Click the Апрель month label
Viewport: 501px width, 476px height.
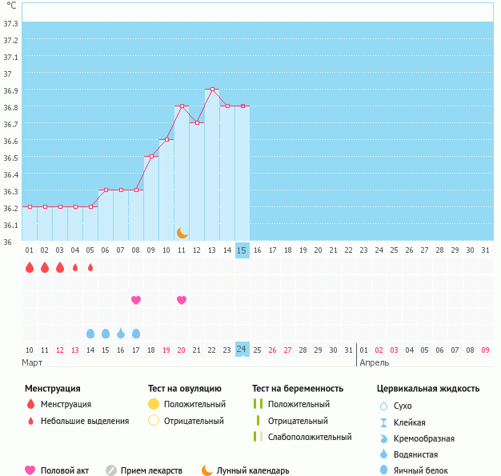click(375, 362)
